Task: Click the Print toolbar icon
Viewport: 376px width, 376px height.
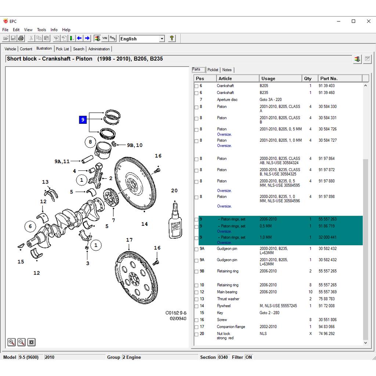Action: [x=21, y=38]
